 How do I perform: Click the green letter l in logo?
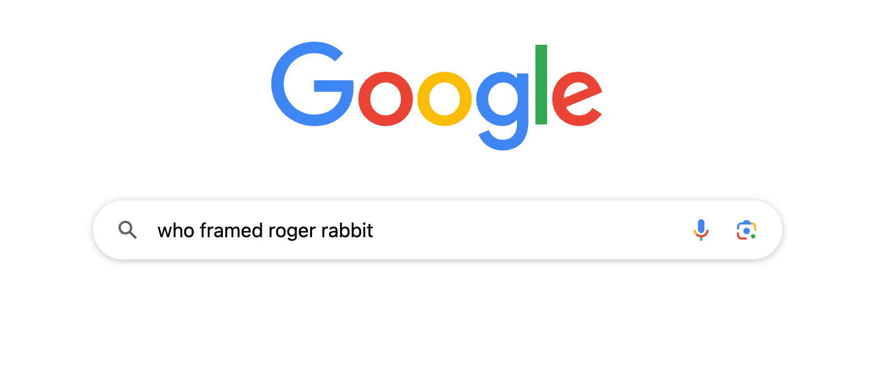coord(541,85)
